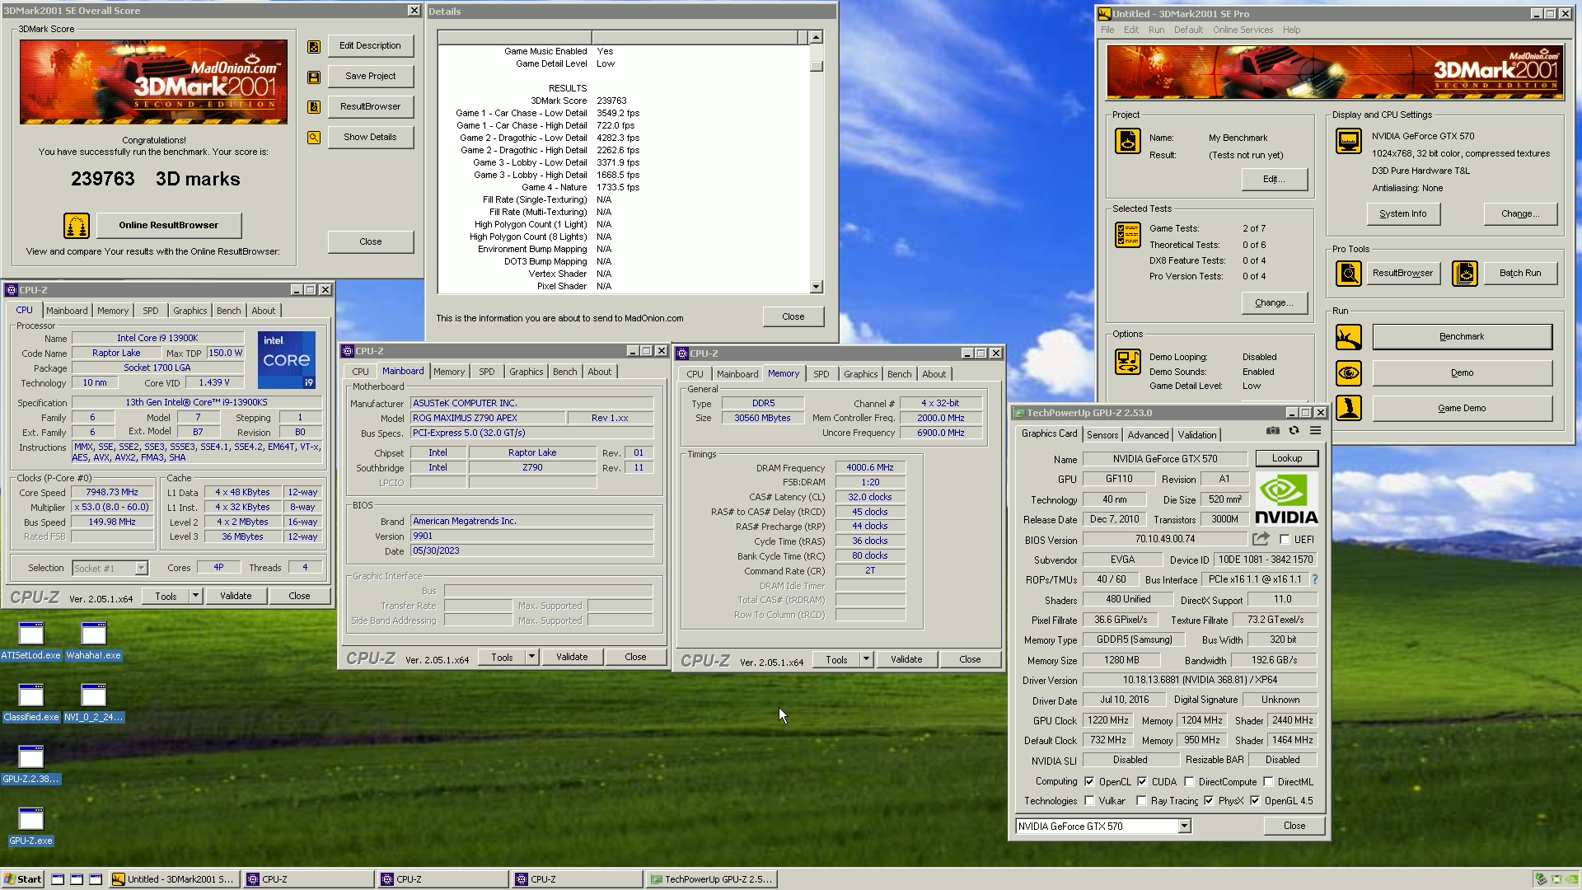This screenshot has height=890, width=1582.
Task: Click the Demo eye icon
Action: coord(1349,373)
